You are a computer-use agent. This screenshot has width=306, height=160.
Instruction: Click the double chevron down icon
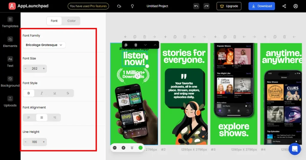(x=132, y=148)
